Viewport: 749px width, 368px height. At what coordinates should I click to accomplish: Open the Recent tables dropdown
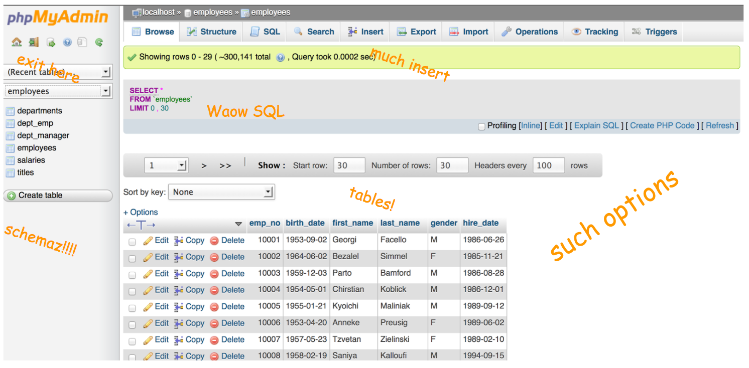click(x=58, y=72)
